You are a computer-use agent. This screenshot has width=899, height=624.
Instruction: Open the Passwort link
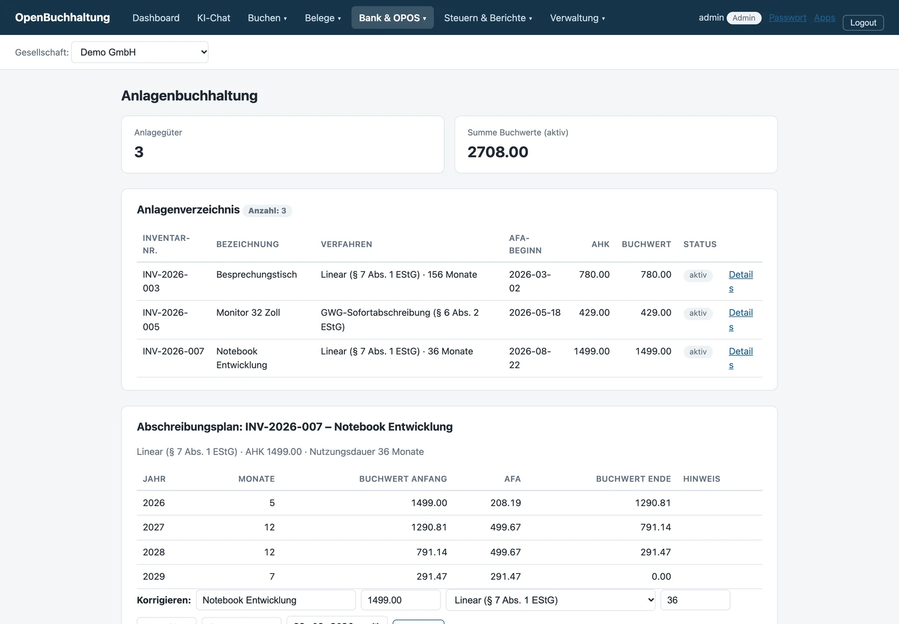click(x=788, y=17)
